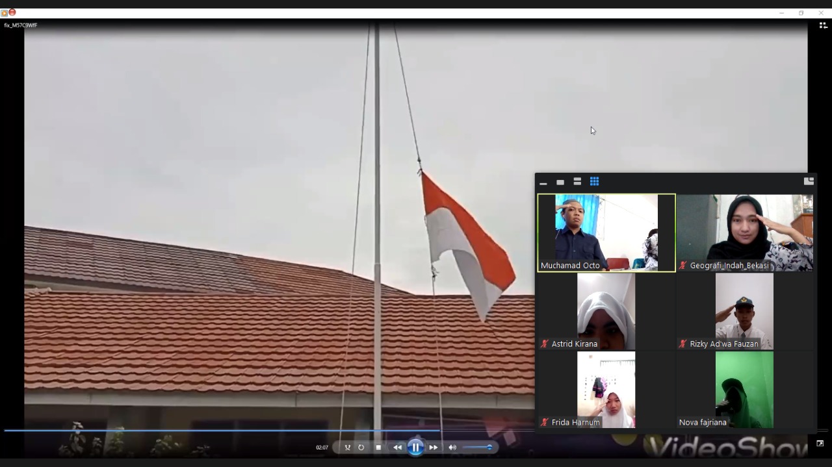832x467 pixels.
Task: Select Rizky Ad'wa Fauzan's video tile
Action: point(745,311)
